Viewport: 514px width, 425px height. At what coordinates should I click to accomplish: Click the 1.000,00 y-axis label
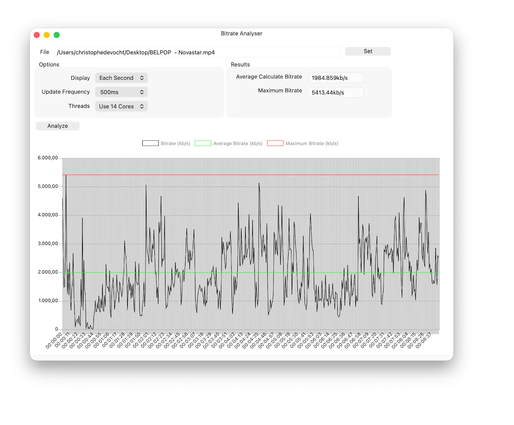pos(48,300)
